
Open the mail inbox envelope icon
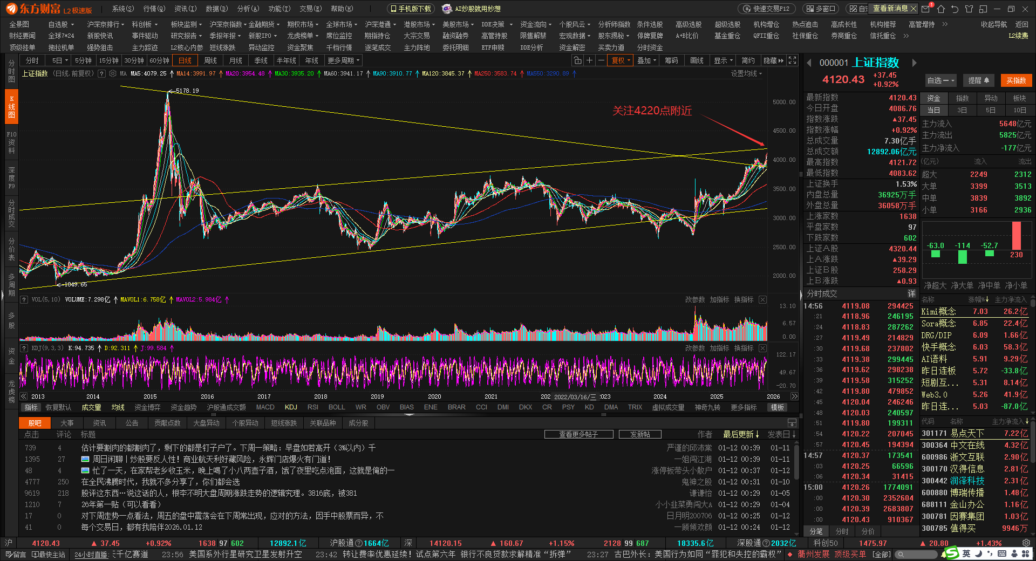tap(925, 9)
